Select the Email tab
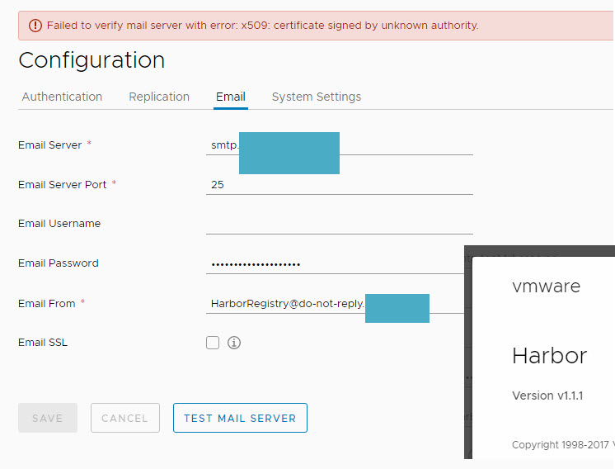This screenshot has height=469, width=615. pyautogui.click(x=231, y=97)
